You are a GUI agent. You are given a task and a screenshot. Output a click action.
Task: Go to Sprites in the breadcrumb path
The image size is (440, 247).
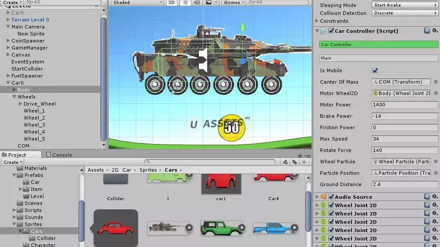tap(148, 170)
